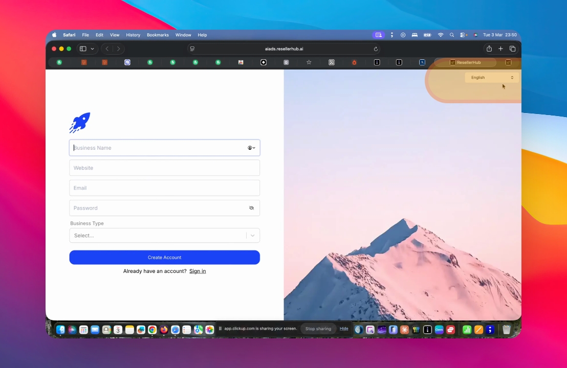
Task: Go back with the back arrow
Action: [107, 49]
